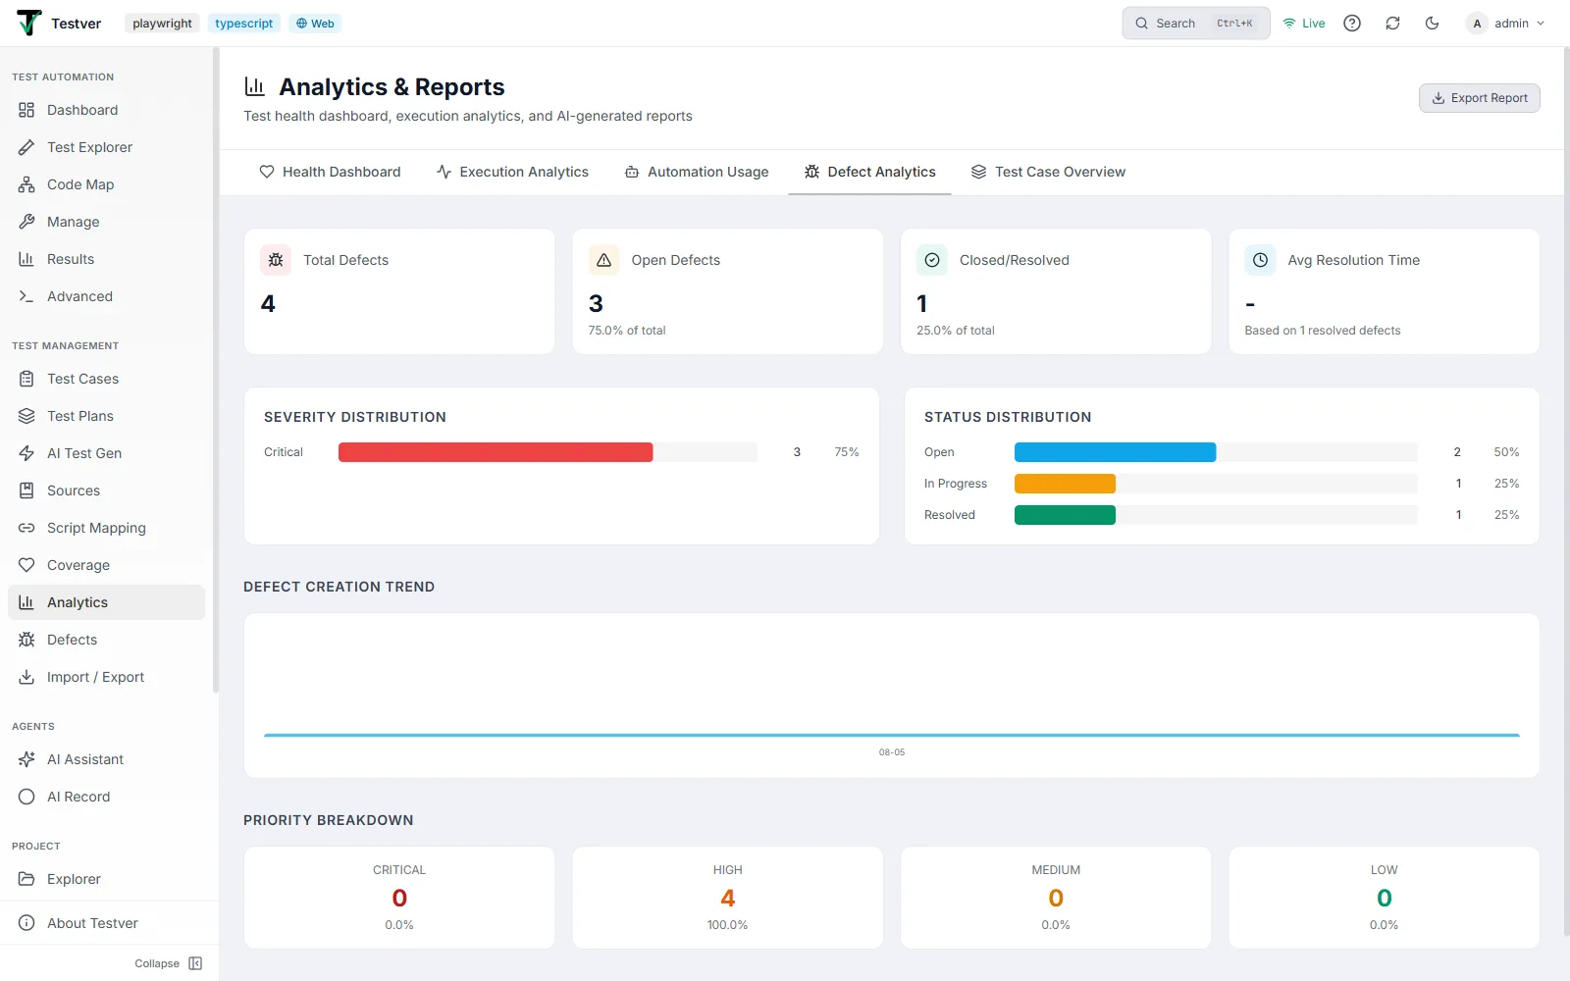Click the Coverage heart icon
The width and height of the screenshot is (1570, 981).
click(x=26, y=565)
